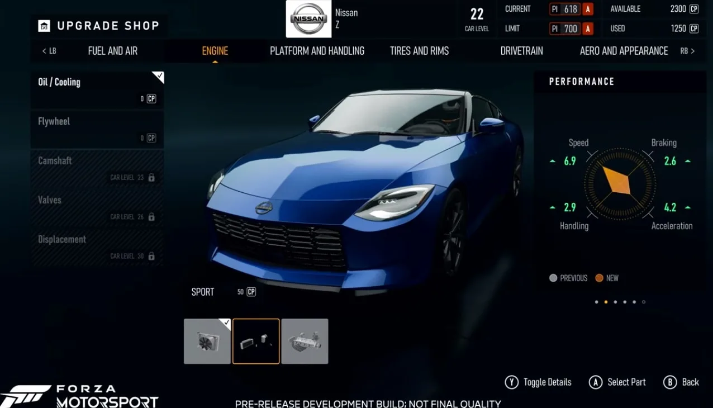The width and height of the screenshot is (713, 408).
Task: Click the Acceleration 4.2 value
Action: click(x=670, y=207)
